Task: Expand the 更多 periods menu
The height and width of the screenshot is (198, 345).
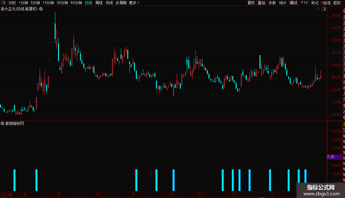Action: (134, 3)
